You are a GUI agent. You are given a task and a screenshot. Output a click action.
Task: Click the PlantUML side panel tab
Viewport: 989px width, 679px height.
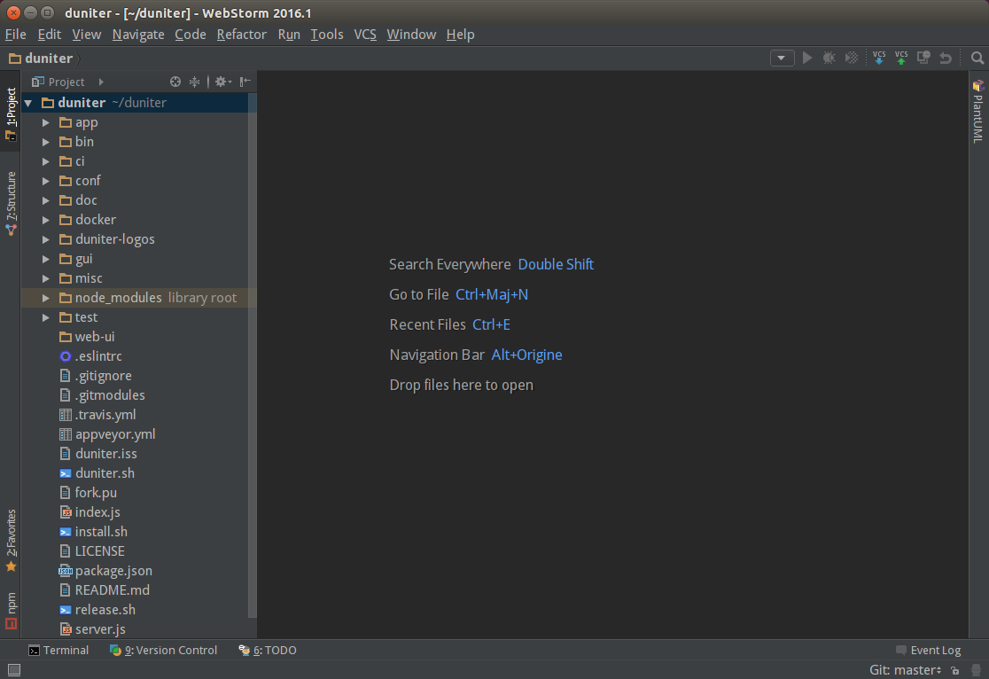click(x=977, y=111)
